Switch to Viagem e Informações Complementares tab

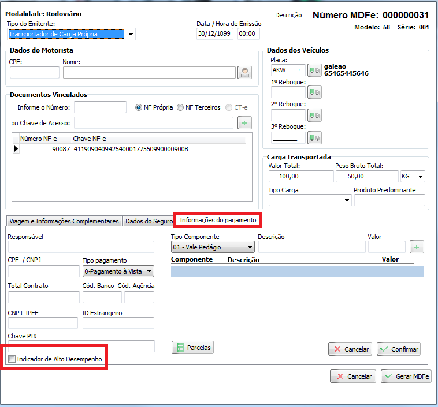pos(64,221)
